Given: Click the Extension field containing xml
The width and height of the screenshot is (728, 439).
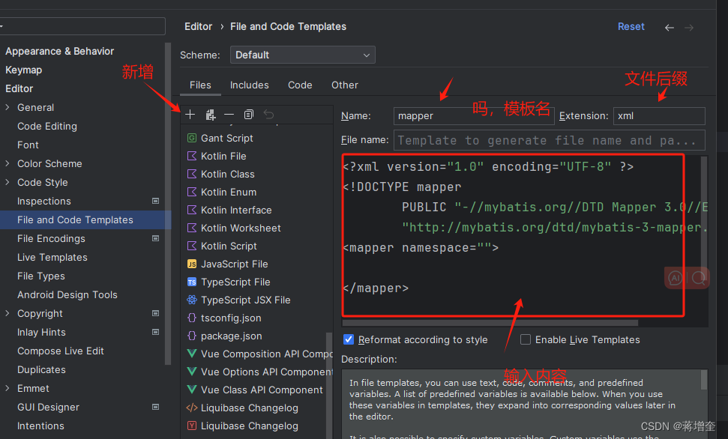Looking at the screenshot, I should (659, 116).
